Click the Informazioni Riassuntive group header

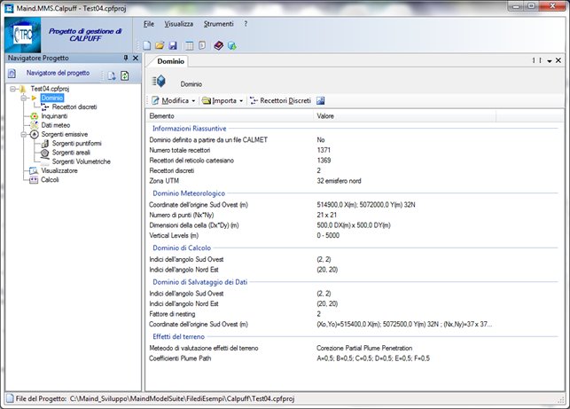pos(190,129)
